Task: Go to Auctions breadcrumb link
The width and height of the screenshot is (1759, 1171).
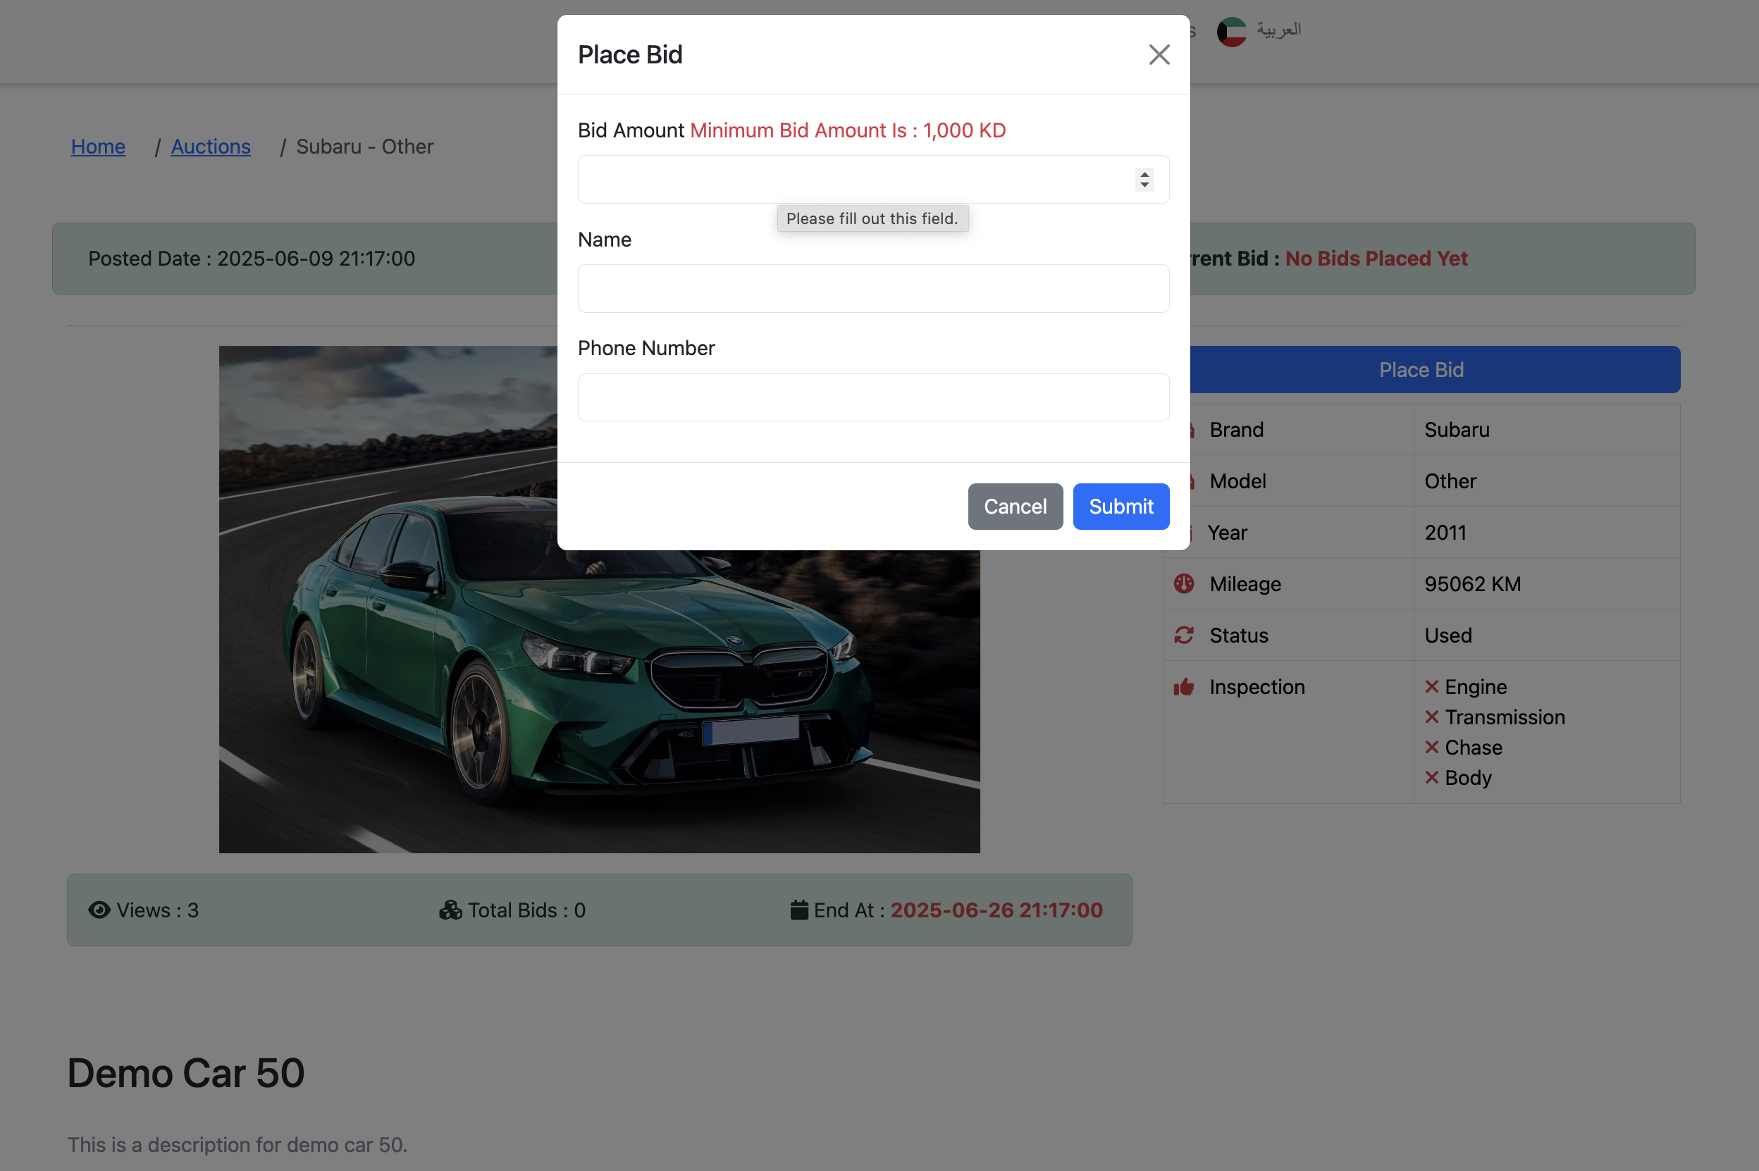Action: [x=211, y=147]
